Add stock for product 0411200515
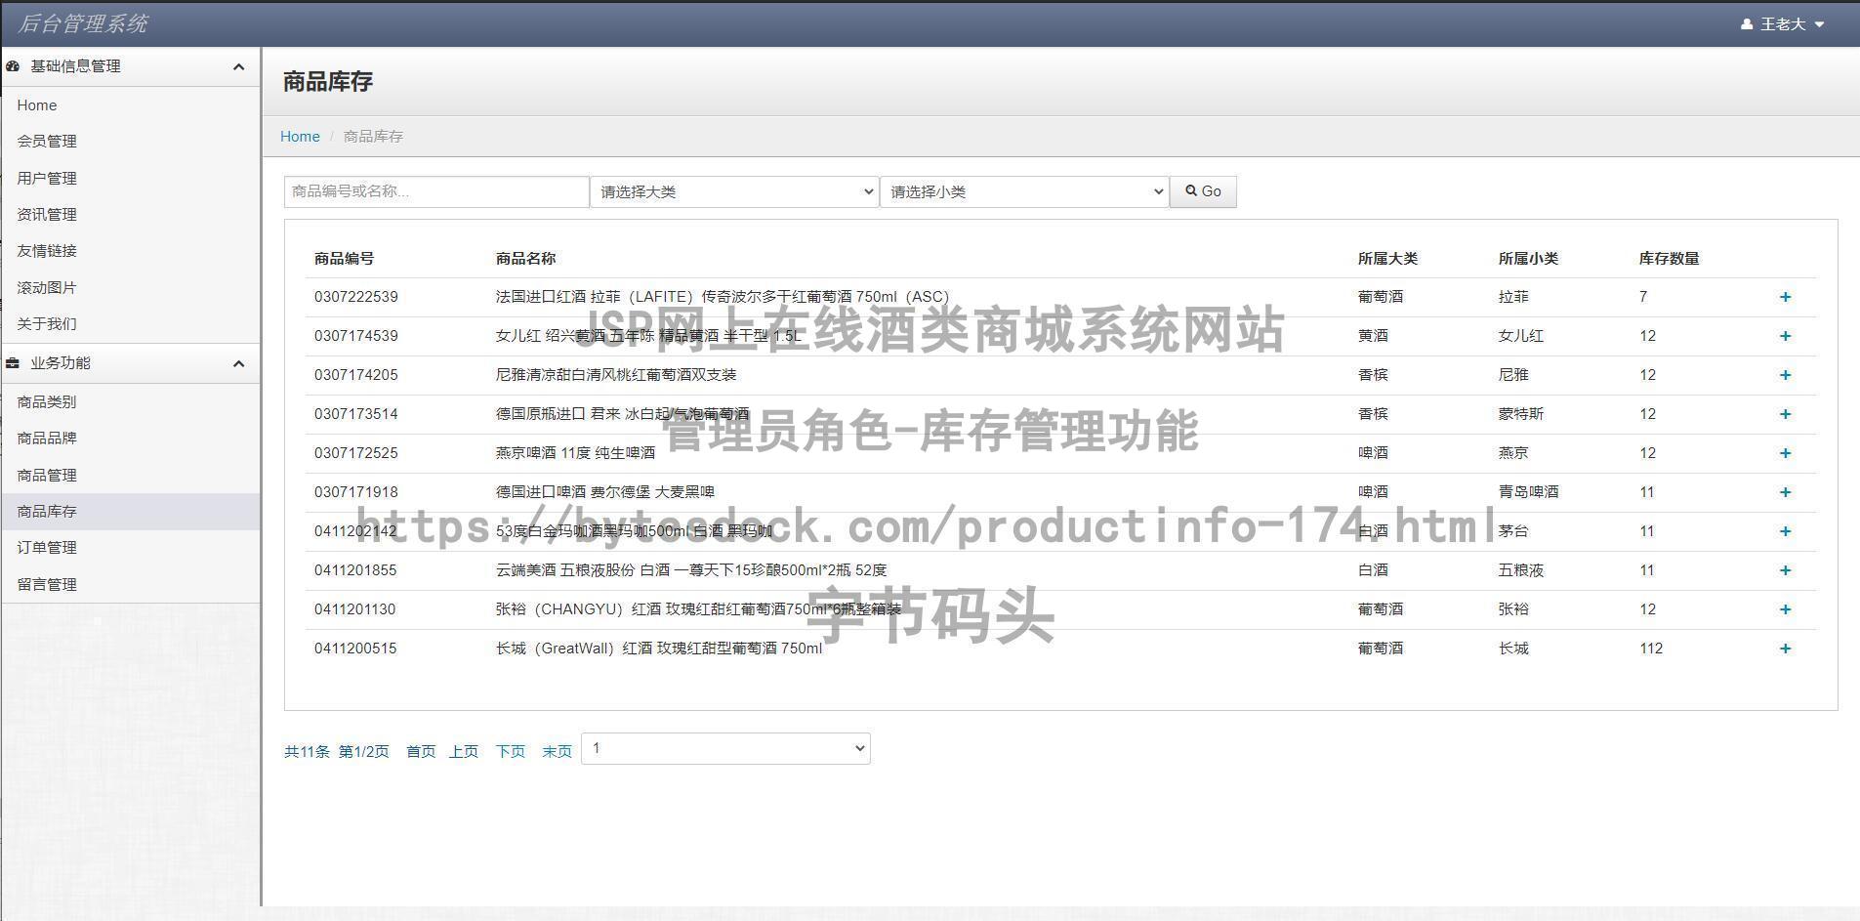 coord(1785,649)
